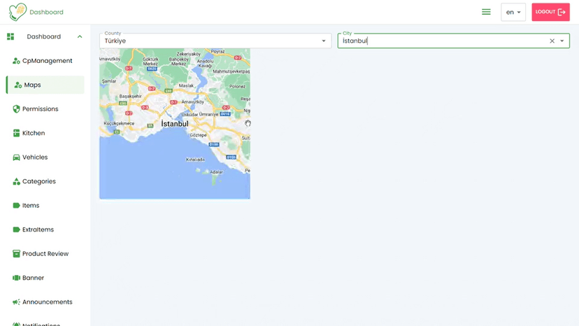
Task: Click the Kitchen icon in sidebar
Action: 16,133
